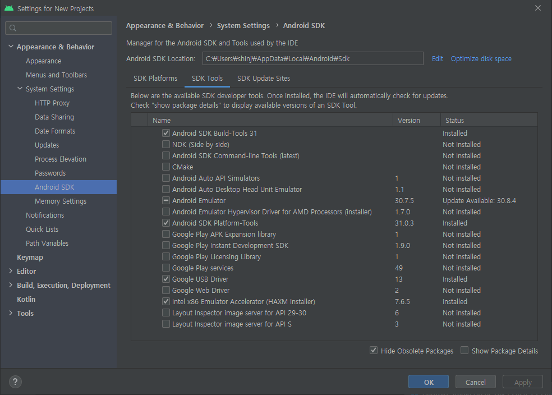Click Status column header
This screenshot has width=552, height=395.
click(489, 120)
